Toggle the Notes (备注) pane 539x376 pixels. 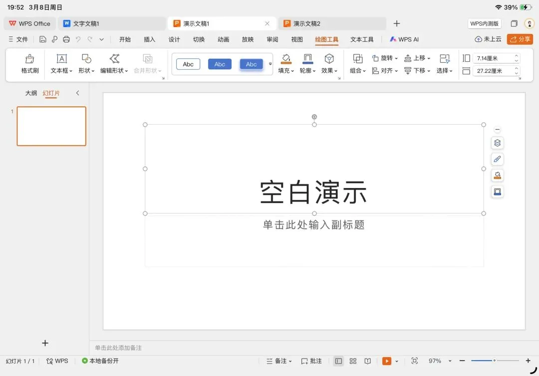[x=279, y=361]
